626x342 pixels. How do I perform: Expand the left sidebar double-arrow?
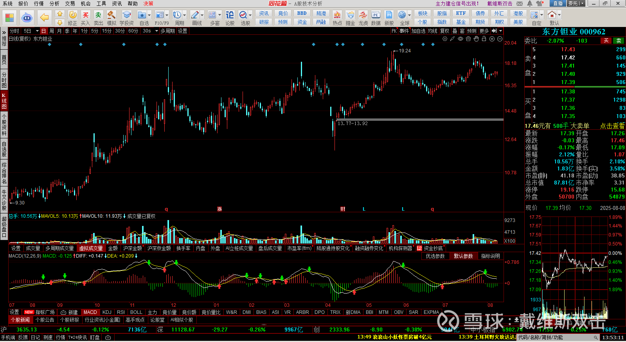click(x=4, y=32)
